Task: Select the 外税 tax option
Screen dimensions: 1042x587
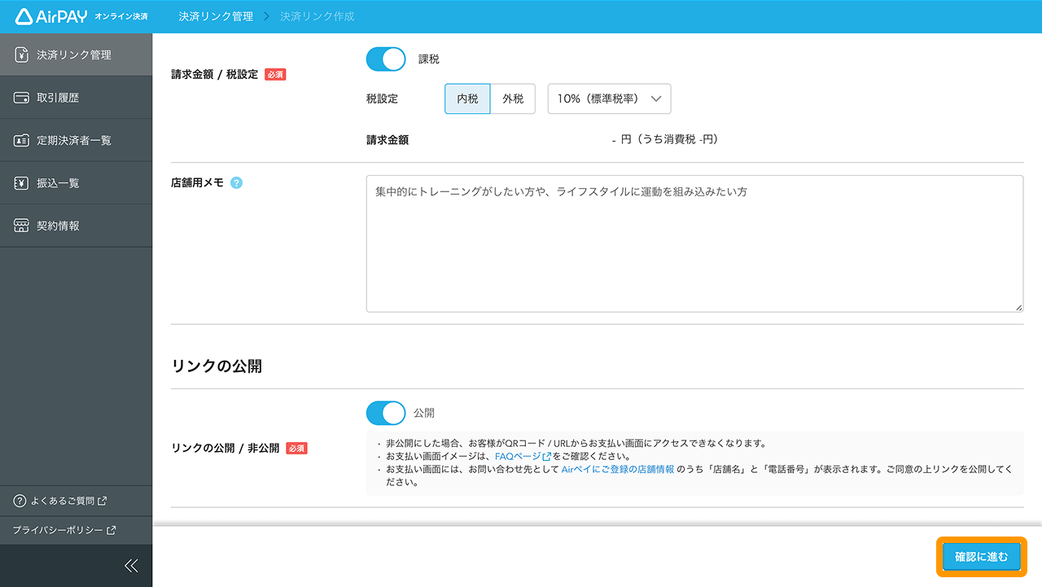Action: click(512, 99)
